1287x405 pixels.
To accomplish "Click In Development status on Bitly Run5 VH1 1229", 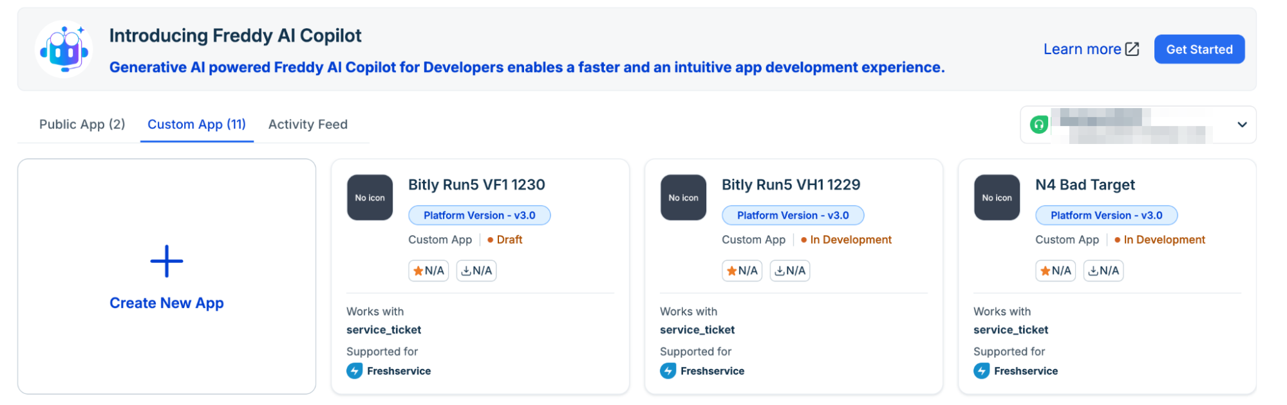I will click(x=846, y=240).
